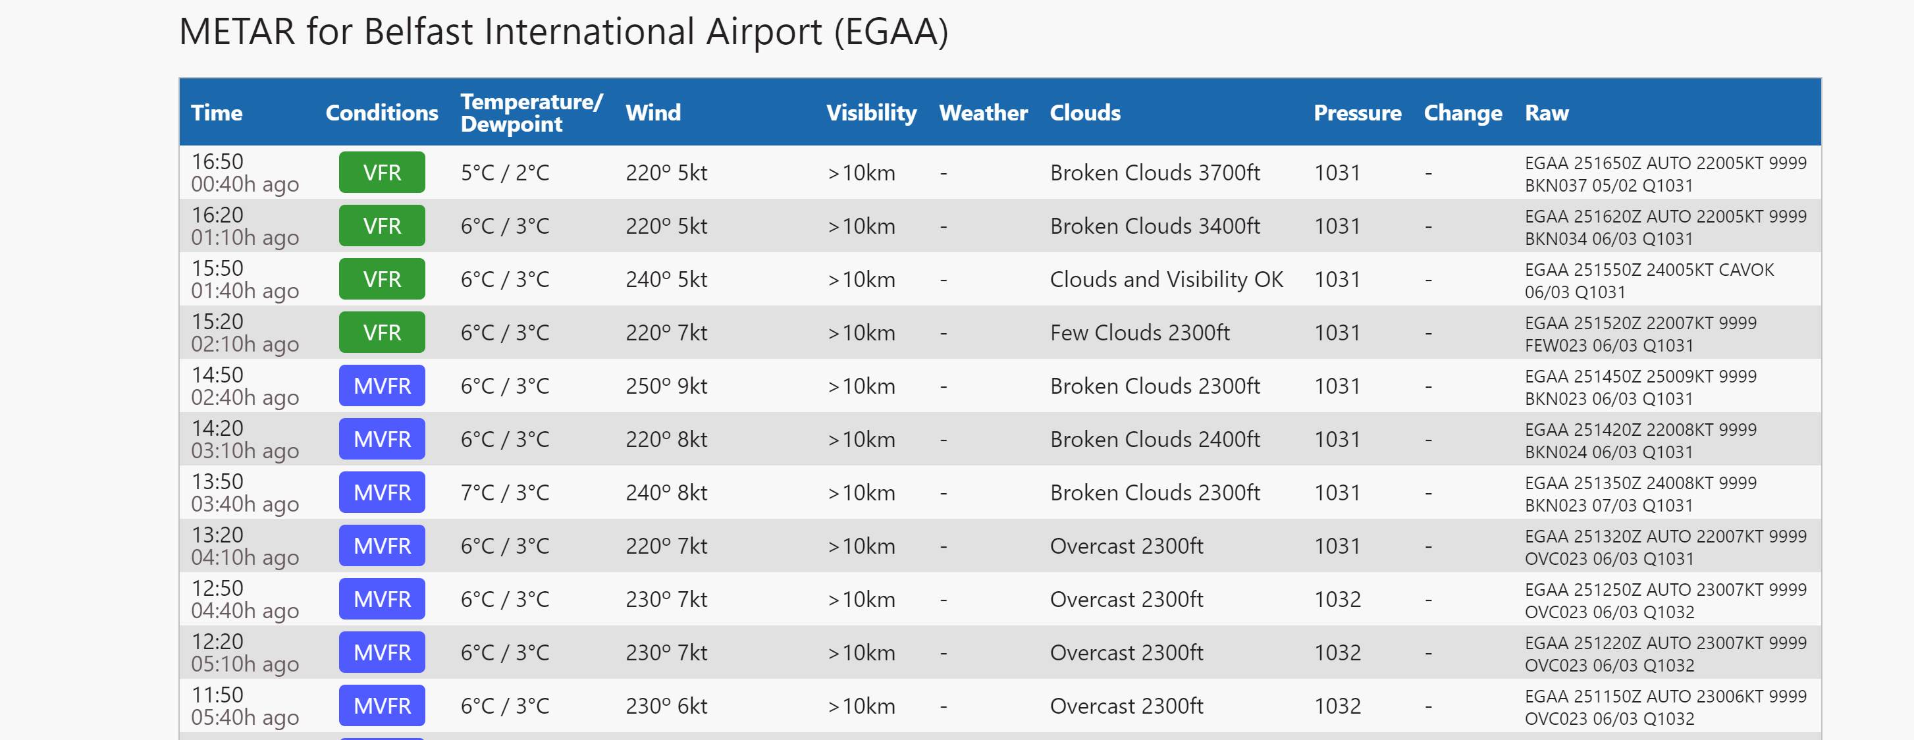
Task: Click the raw METAR containing CAVOK
Action: pos(1649,281)
